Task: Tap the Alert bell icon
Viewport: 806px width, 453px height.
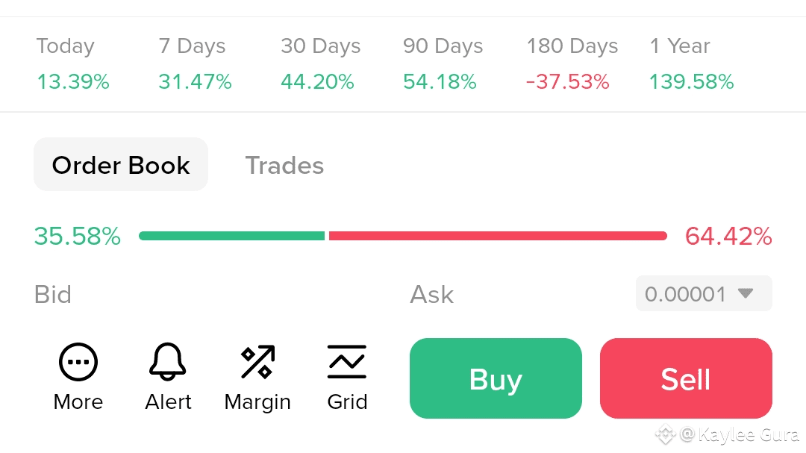Action: [x=168, y=363]
